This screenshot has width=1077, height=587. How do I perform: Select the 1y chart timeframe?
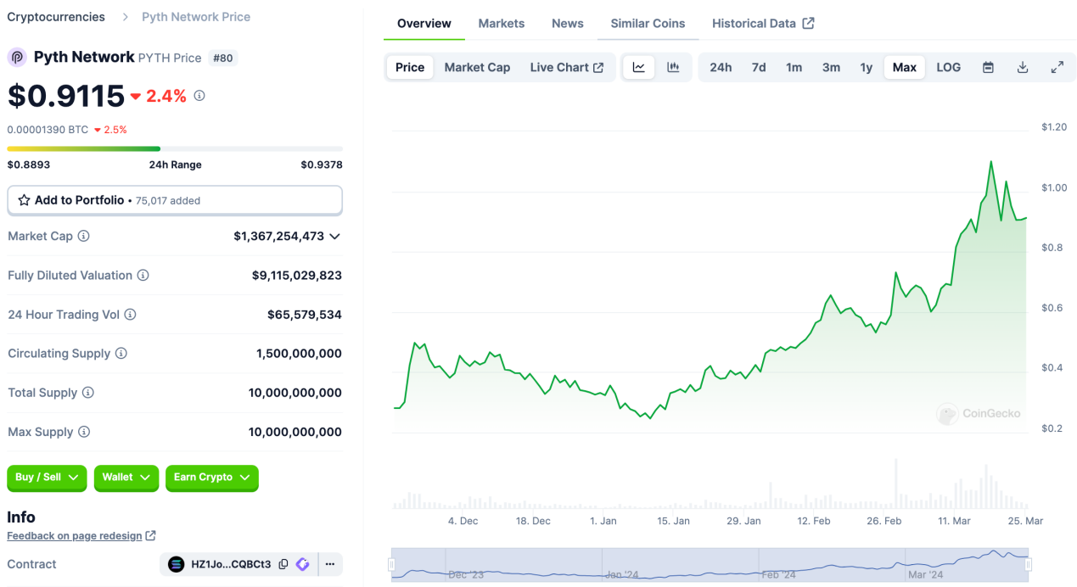click(x=866, y=66)
